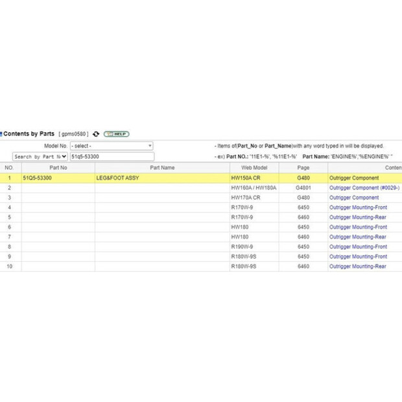
Task: Open Outrigger Mounting-Rear link for R180W-9S
Action: (x=357, y=266)
